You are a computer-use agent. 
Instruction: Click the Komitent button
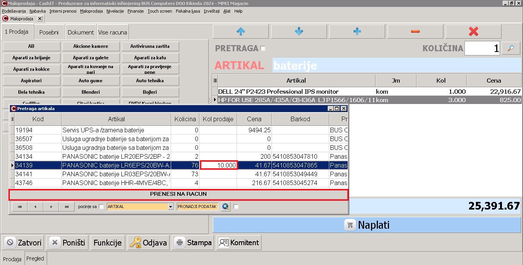[x=239, y=242]
